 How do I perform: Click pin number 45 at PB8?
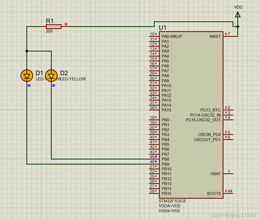coord(152,157)
